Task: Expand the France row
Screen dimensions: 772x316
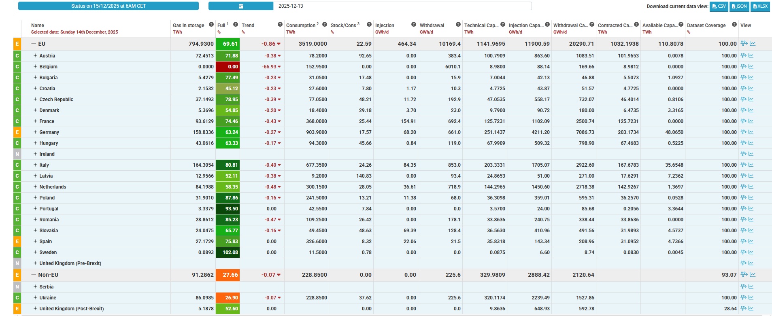Action: coord(35,121)
